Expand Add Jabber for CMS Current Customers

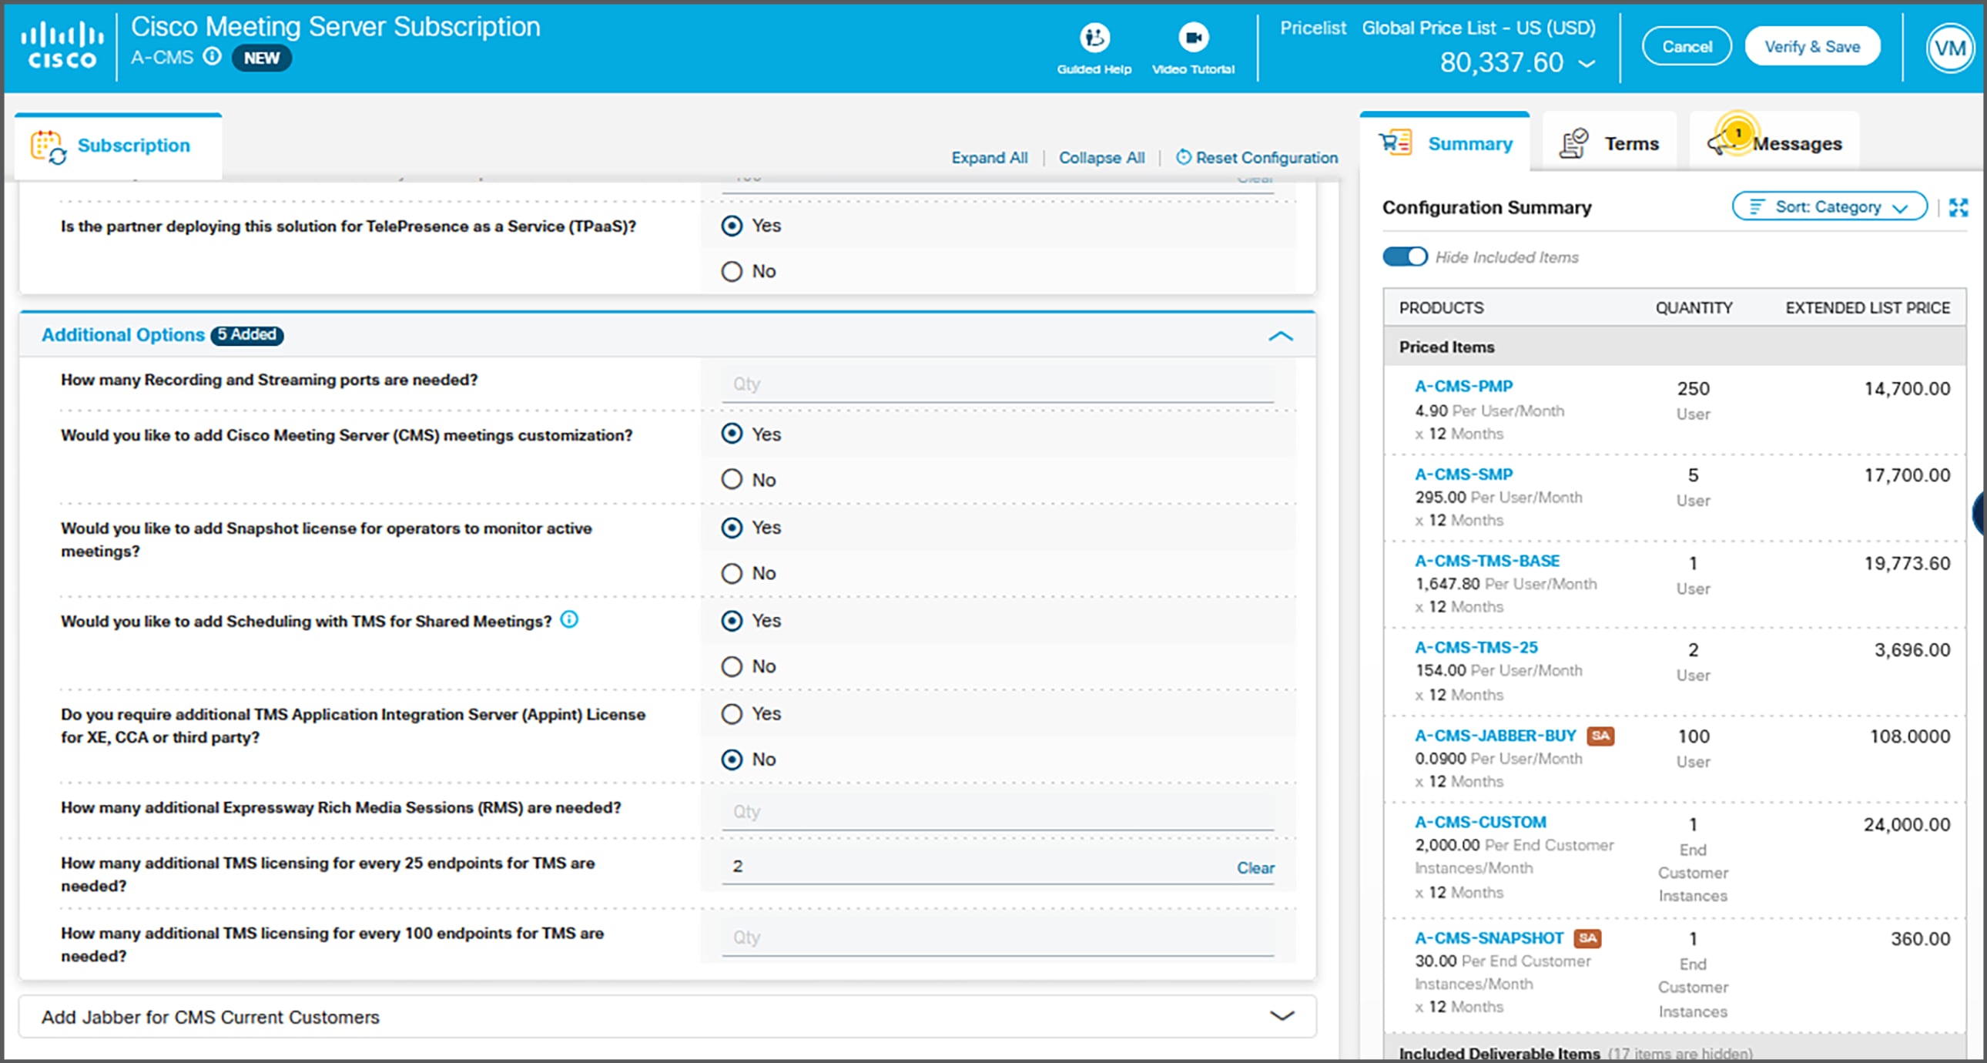(x=1282, y=1016)
